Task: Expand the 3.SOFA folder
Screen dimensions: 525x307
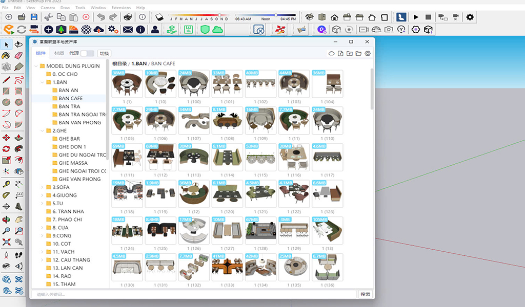Action: pyautogui.click(x=42, y=187)
